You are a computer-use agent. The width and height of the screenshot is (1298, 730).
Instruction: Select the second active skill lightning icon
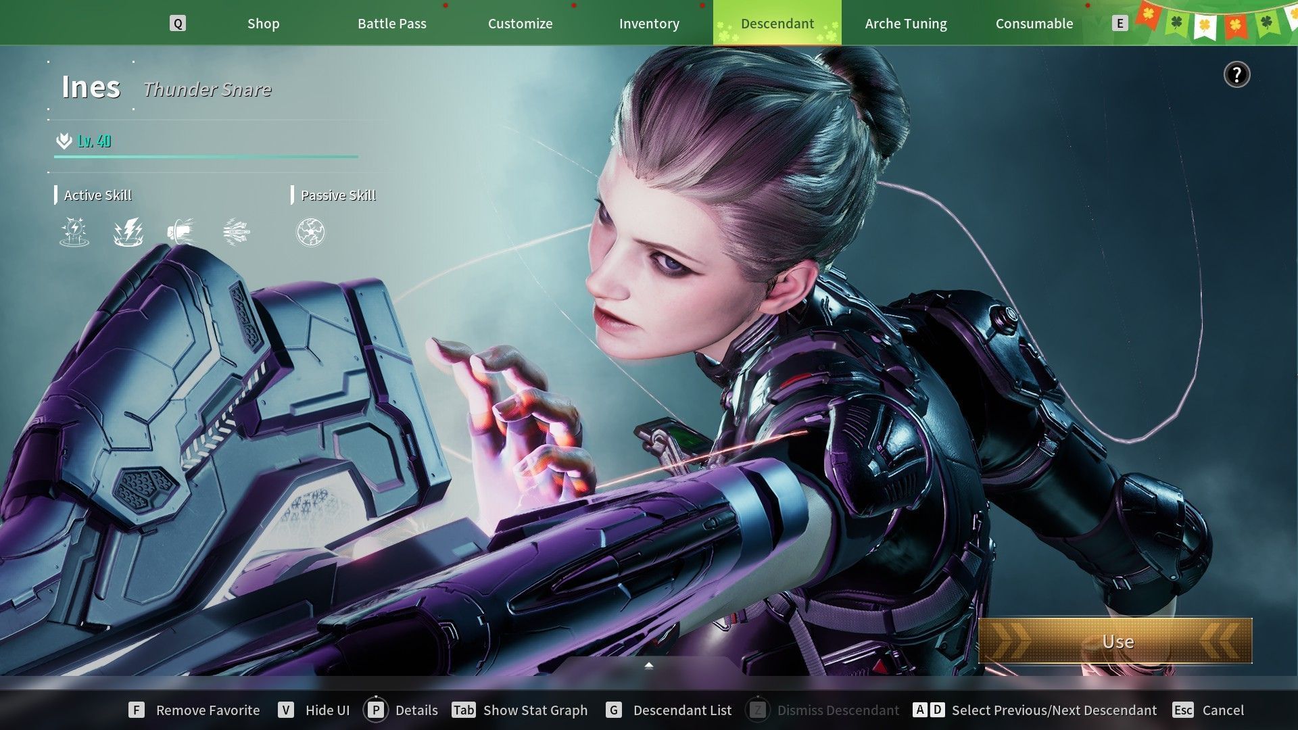128,232
